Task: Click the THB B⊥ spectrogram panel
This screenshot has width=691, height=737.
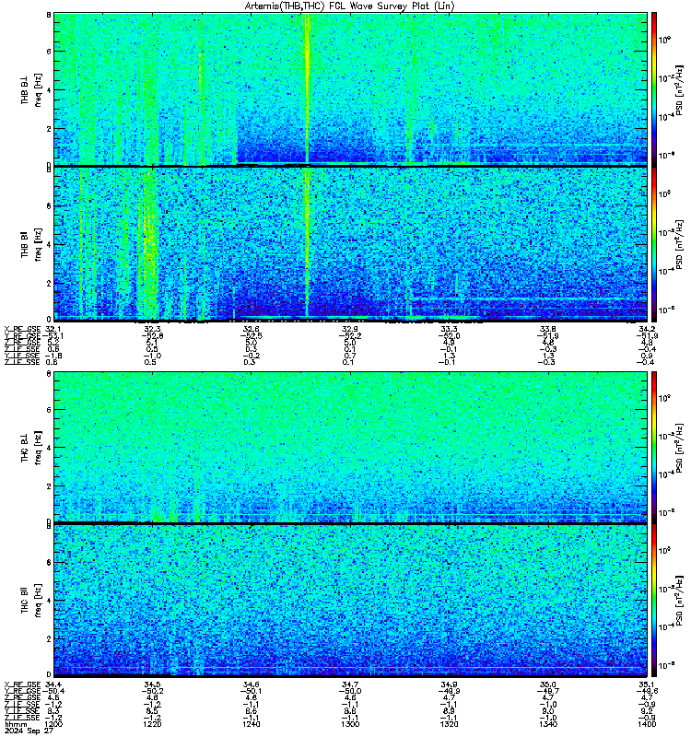Action: point(350,88)
